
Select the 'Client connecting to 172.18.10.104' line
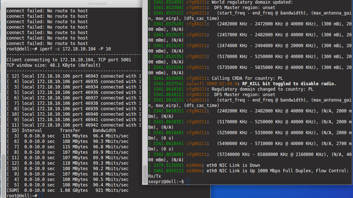(69, 60)
